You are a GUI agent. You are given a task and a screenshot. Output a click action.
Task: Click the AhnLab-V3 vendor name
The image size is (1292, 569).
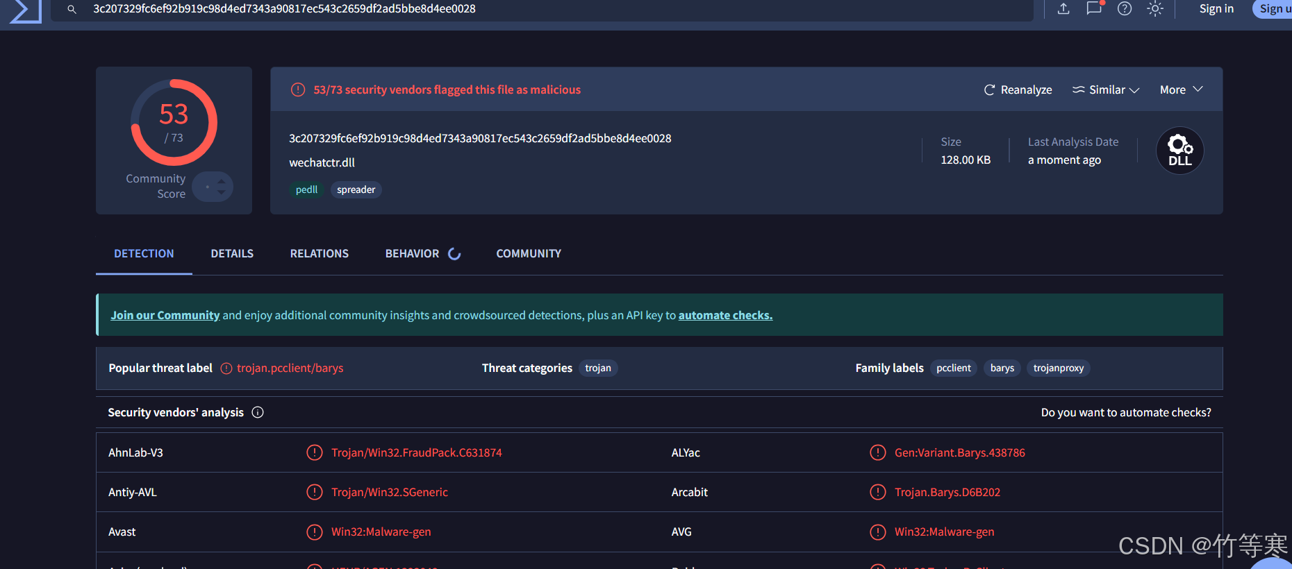pos(135,453)
